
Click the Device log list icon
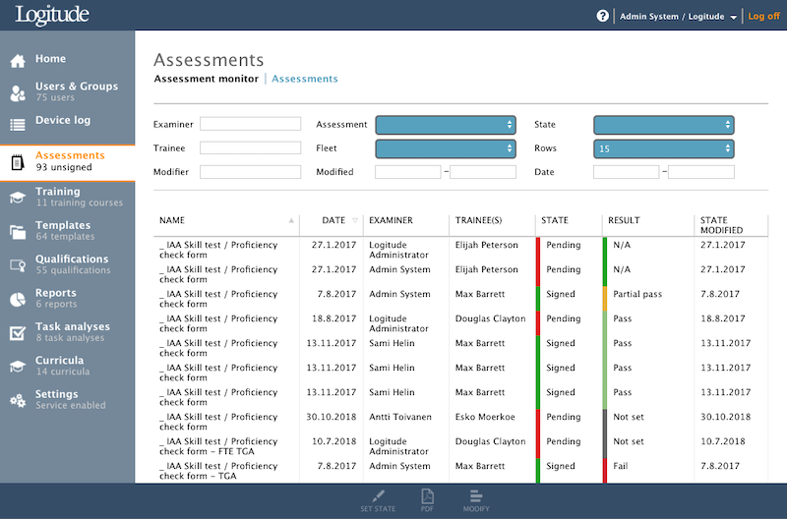coord(18,125)
